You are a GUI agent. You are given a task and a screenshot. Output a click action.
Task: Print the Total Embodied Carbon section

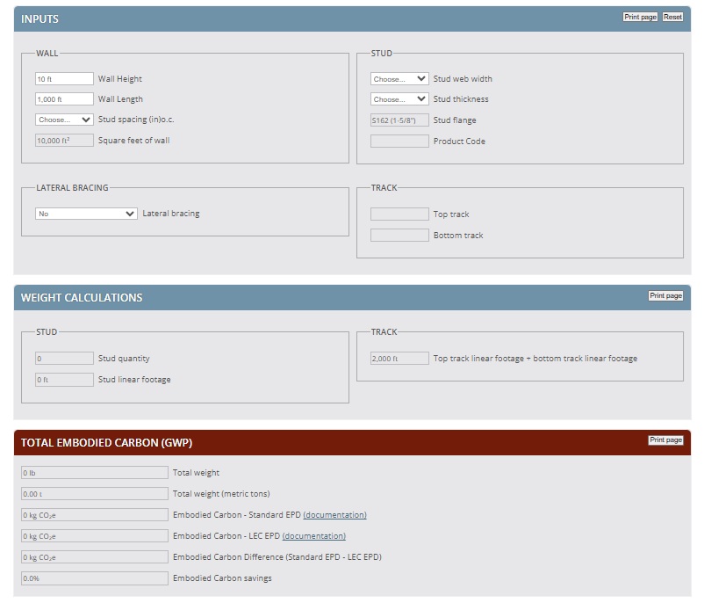coord(665,440)
